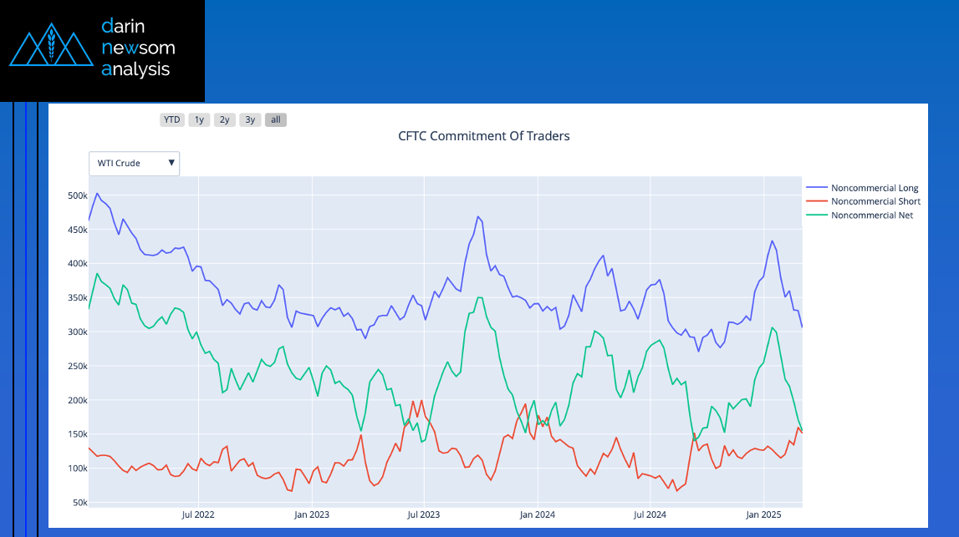Switch the chart range to 1y
Viewport: 959px width, 537px height.
pyautogui.click(x=199, y=119)
